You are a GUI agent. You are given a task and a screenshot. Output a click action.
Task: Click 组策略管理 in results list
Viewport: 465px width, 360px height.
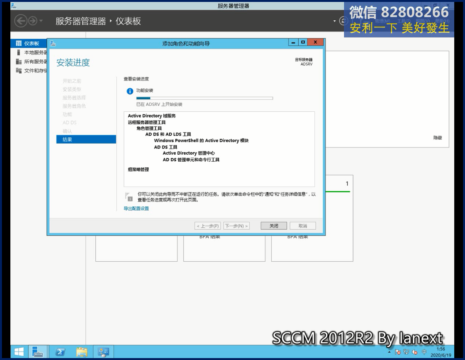[x=138, y=169]
